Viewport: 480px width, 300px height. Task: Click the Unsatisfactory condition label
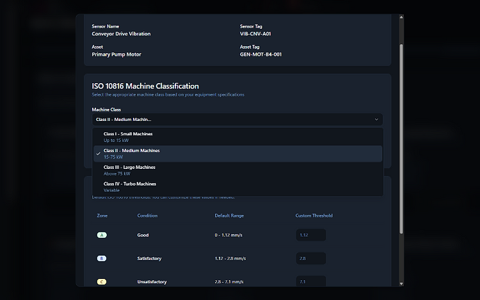click(x=152, y=281)
